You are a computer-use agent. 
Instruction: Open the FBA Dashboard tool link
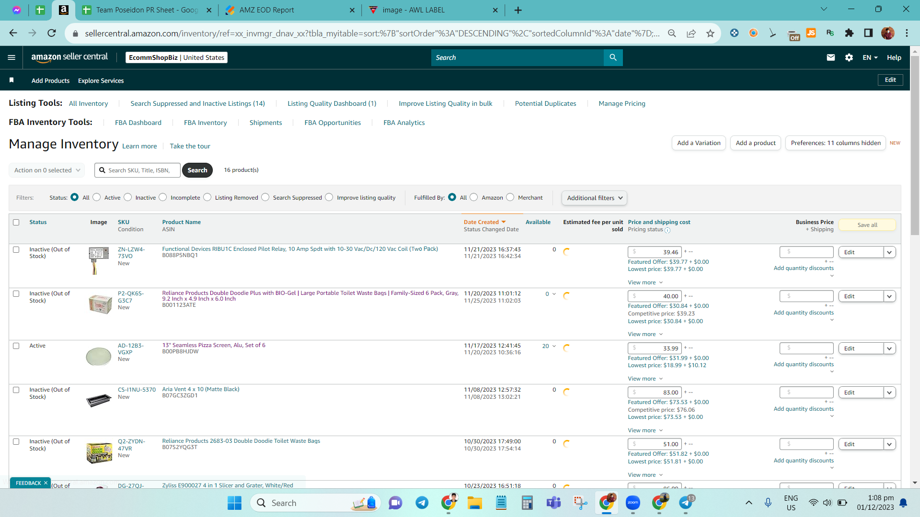coord(138,123)
